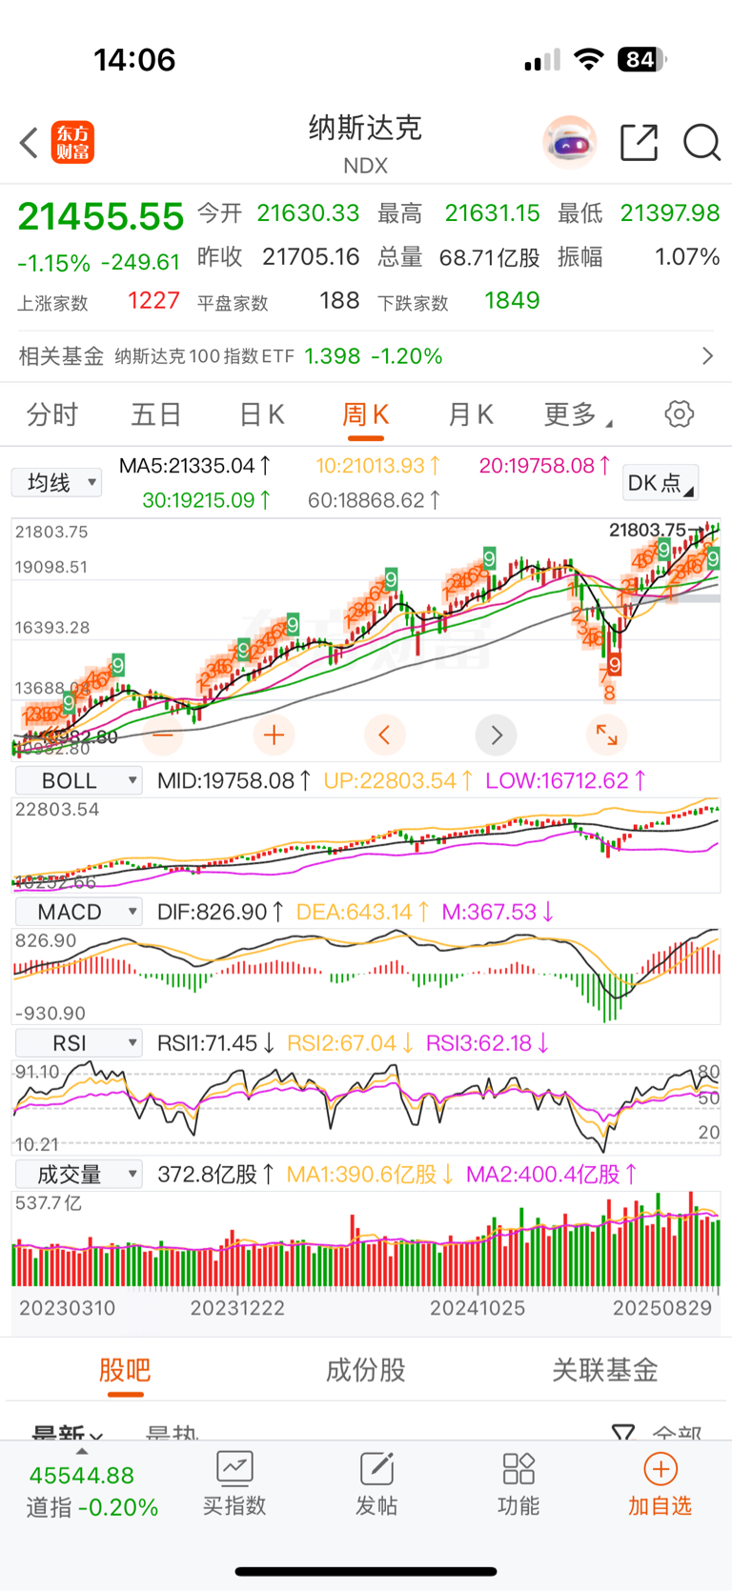
Task: Open 功能 grid icon
Action: tap(518, 1468)
